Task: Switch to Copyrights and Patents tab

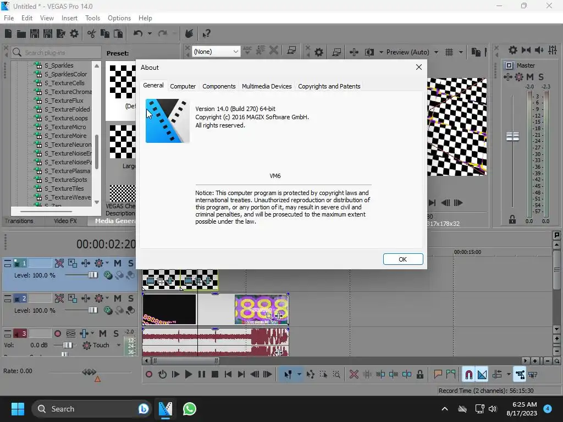Action: click(x=329, y=86)
